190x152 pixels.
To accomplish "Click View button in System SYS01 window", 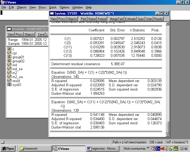I will click(x=53, y=19).
